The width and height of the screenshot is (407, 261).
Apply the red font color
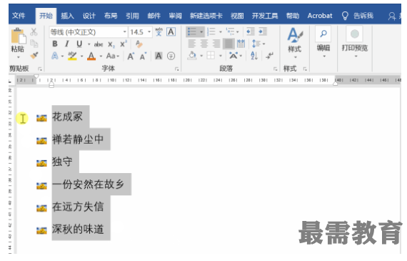pos(91,56)
